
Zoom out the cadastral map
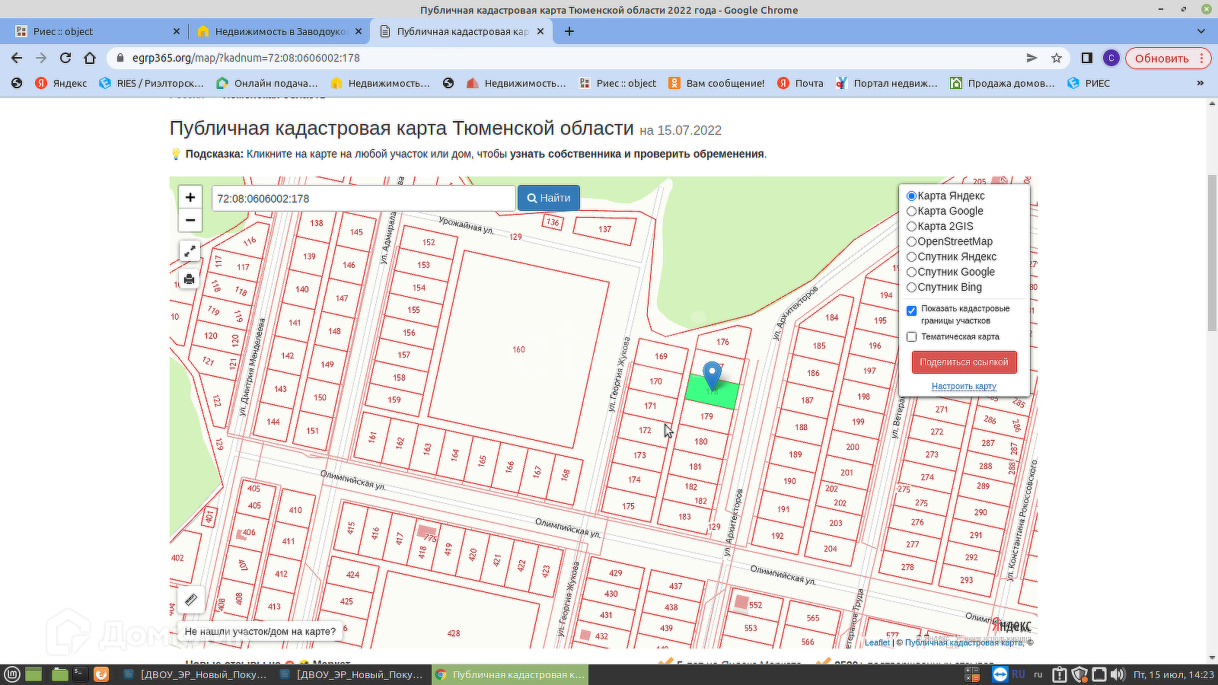(190, 220)
